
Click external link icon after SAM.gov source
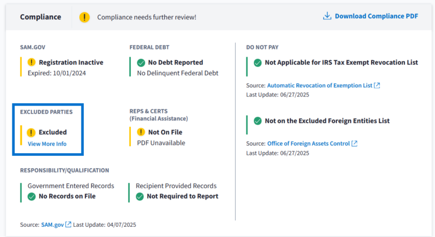tap(68, 225)
